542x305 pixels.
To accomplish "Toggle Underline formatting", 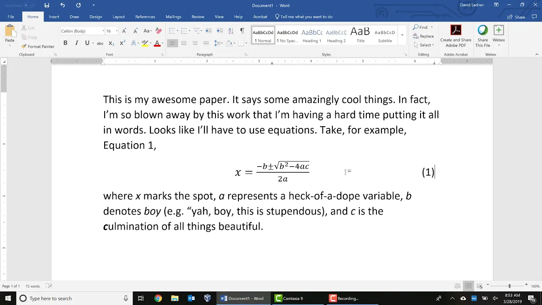I will pos(87,43).
